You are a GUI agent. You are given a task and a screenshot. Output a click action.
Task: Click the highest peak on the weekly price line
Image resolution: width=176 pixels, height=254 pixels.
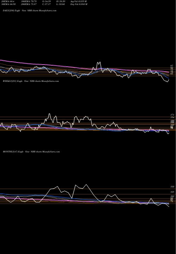tap(49, 114)
